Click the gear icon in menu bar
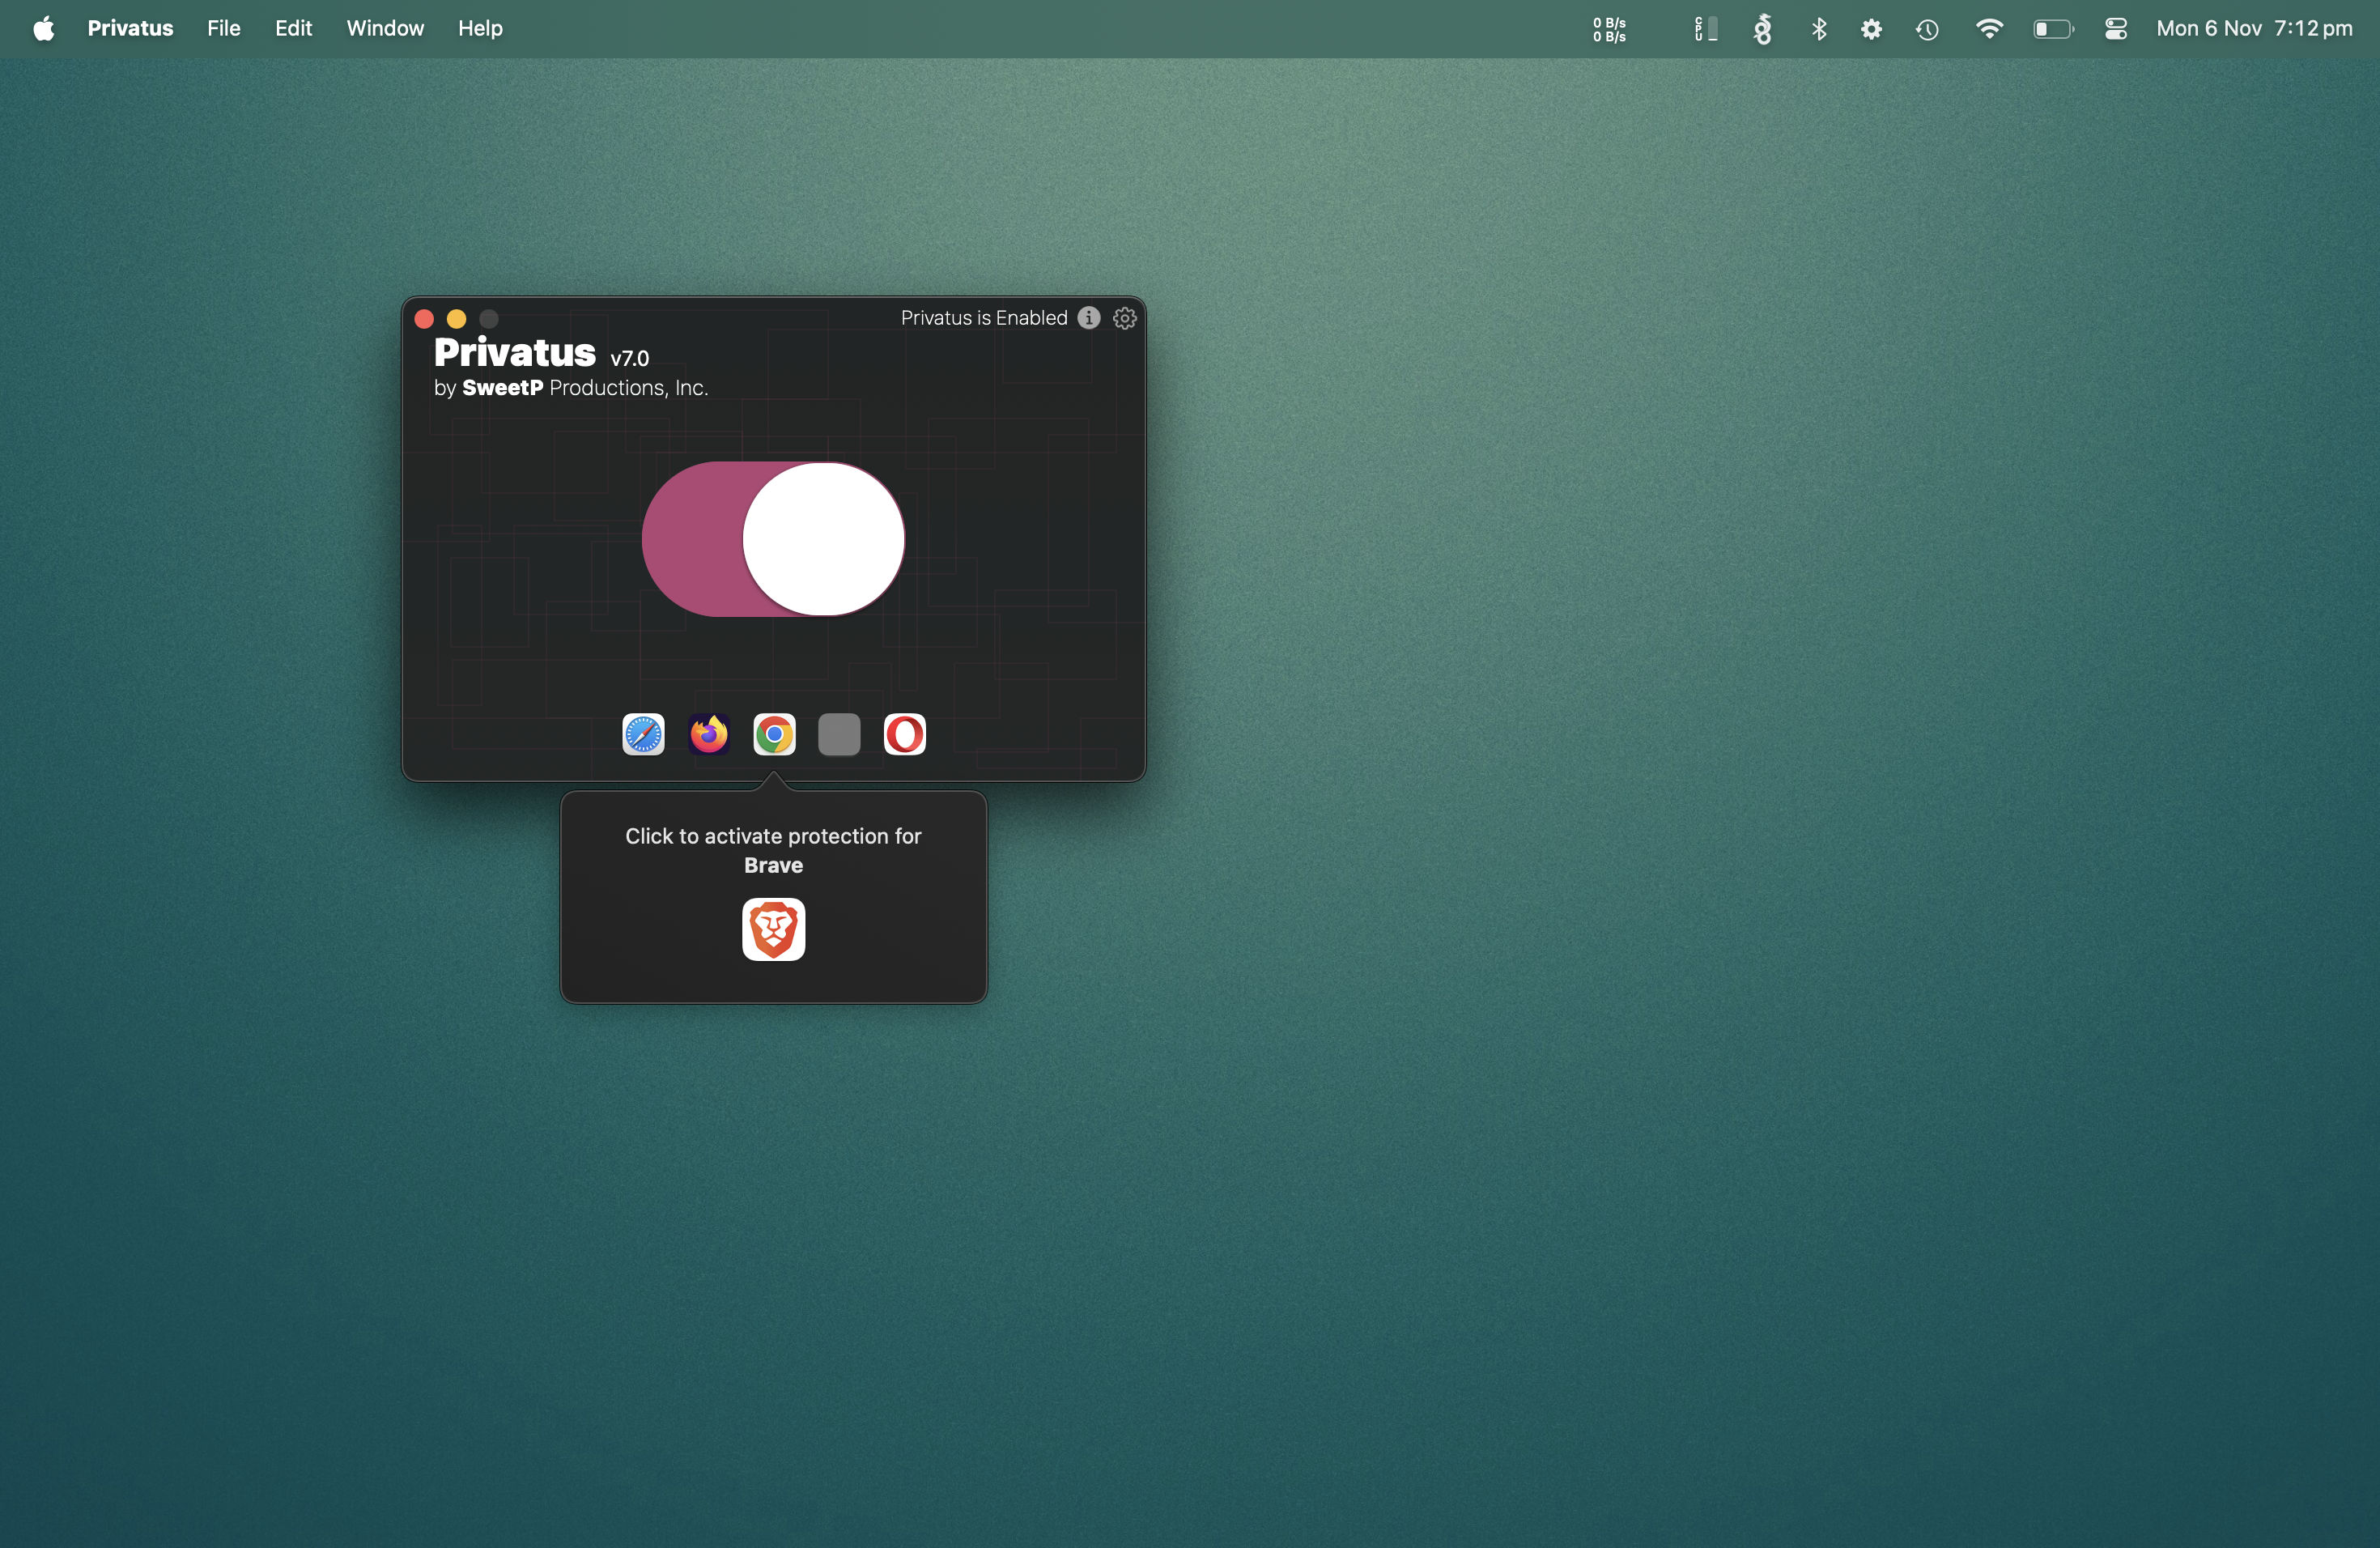This screenshot has width=2380, height=1548. [1871, 29]
